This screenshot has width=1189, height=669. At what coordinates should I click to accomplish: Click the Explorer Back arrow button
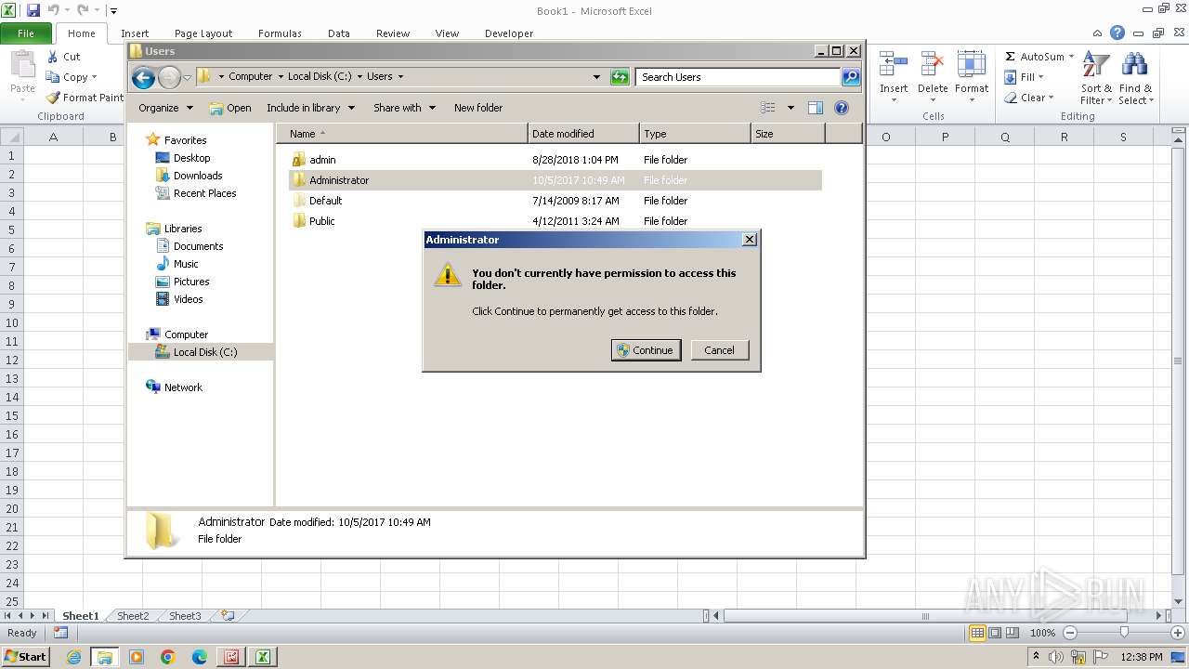click(143, 77)
